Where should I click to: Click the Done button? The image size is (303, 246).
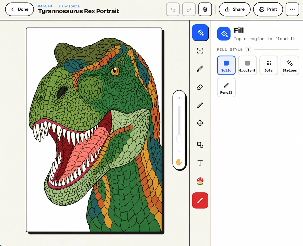click(19, 9)
